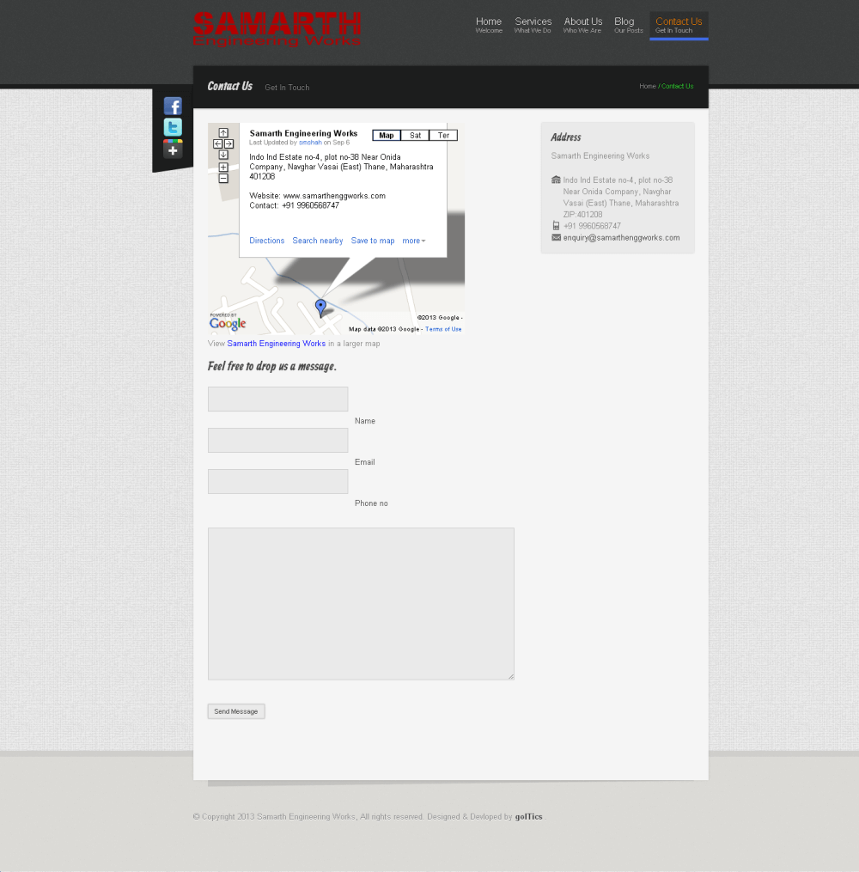Click the address building icon
The image size is (859, 872).
[556, 180]
